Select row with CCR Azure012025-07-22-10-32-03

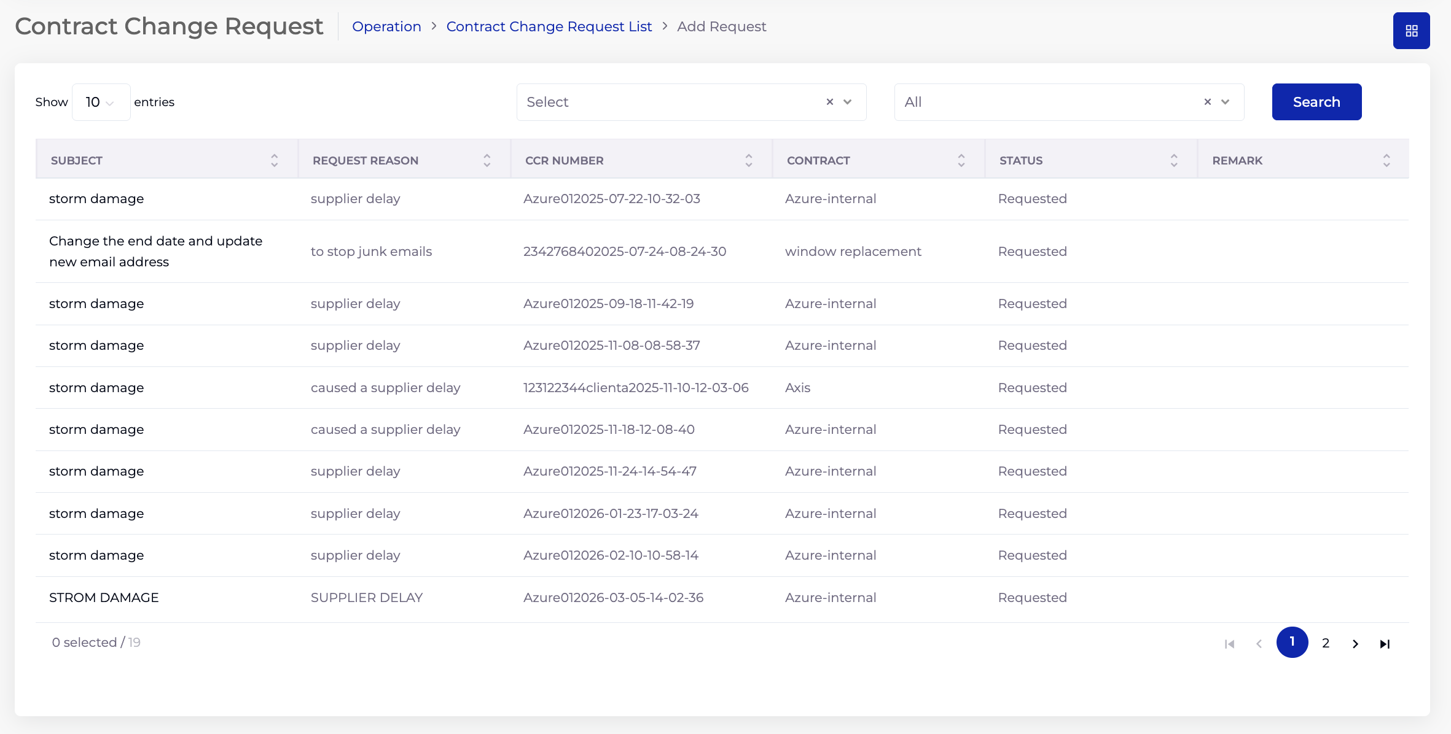(722, 199)
